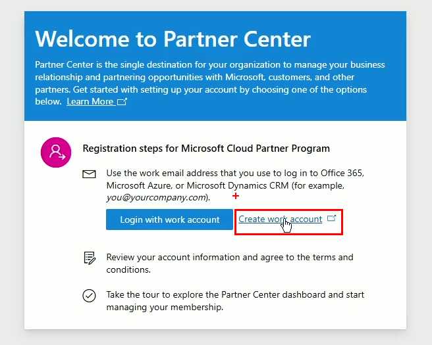
Task: Open the Create work account link
Action: tap(280, 219)
